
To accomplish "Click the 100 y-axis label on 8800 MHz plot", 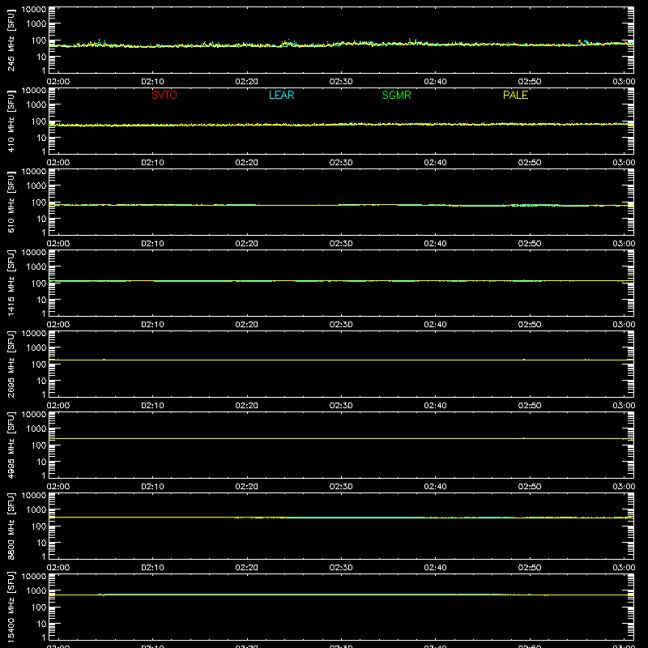I will [39, 526].
